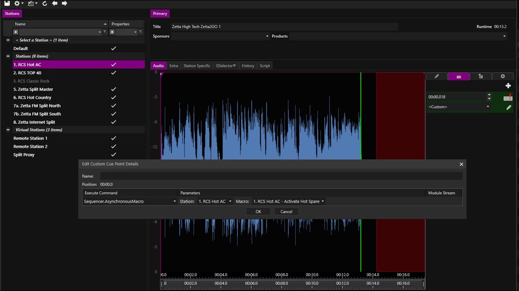Screen dimensions: 519x291
Task: Open the Execute Command dropdown
Action: [175, 201]
